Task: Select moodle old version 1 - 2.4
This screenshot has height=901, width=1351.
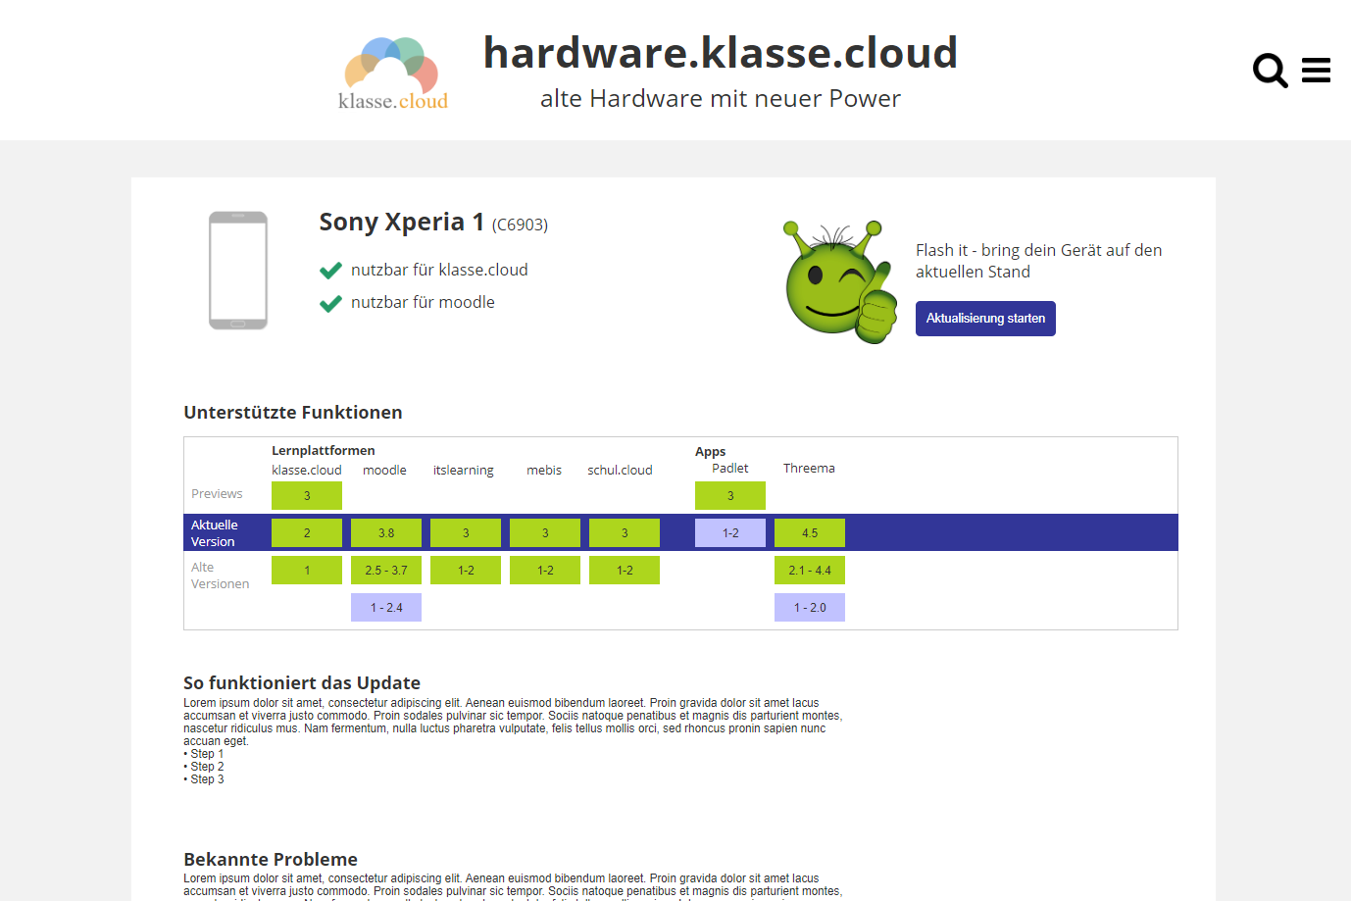Action: pos(386,608)
